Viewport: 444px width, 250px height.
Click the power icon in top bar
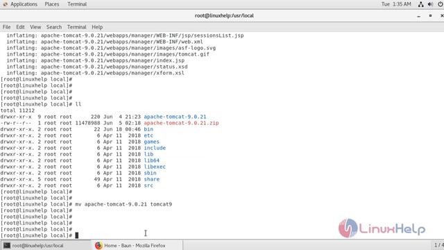[441, 4]
